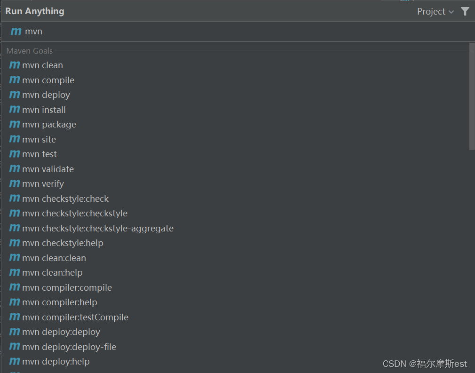475x373 pixels.
Task: Select the mvn compile goal
Action: pyautogui.click(x=47, y=80)
